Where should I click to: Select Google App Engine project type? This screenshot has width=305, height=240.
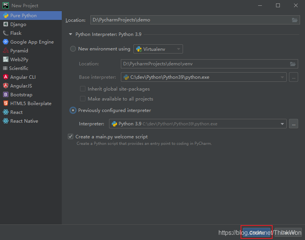(x=31, y=42)
